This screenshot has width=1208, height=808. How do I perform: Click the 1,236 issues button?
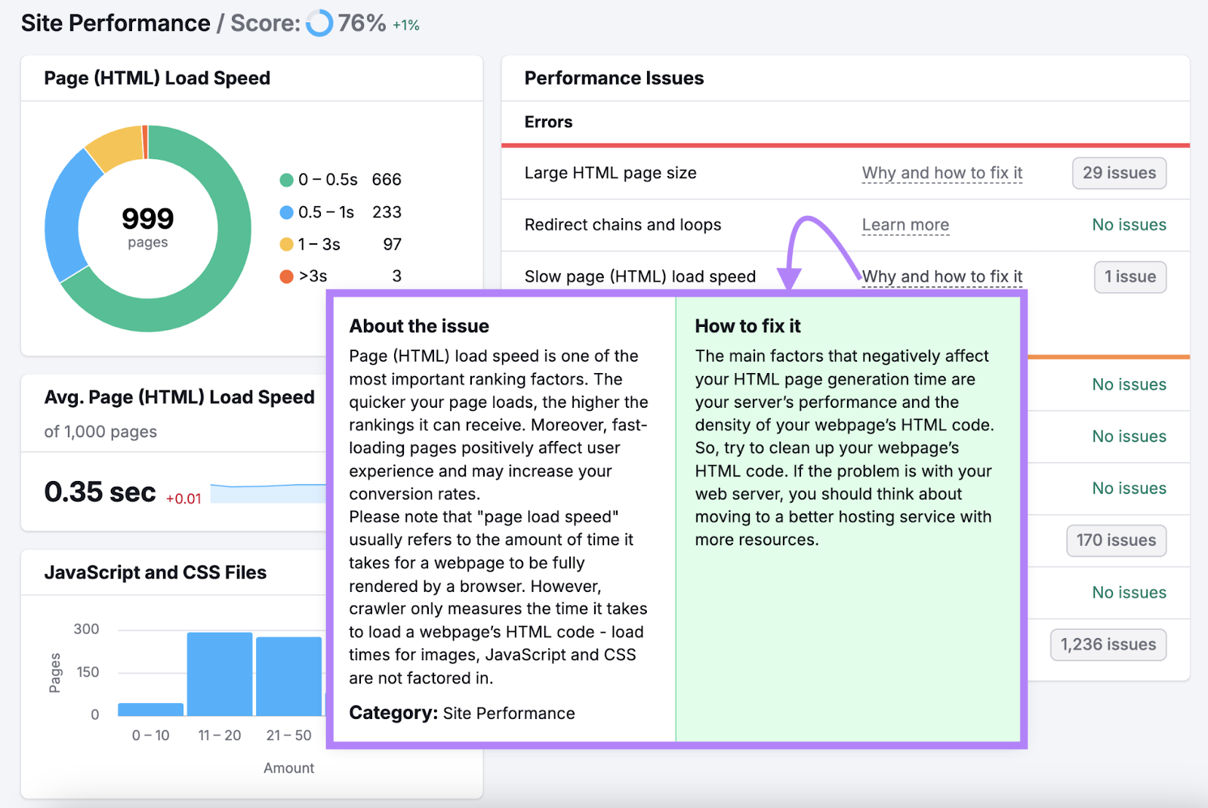tap(1108, 644)
